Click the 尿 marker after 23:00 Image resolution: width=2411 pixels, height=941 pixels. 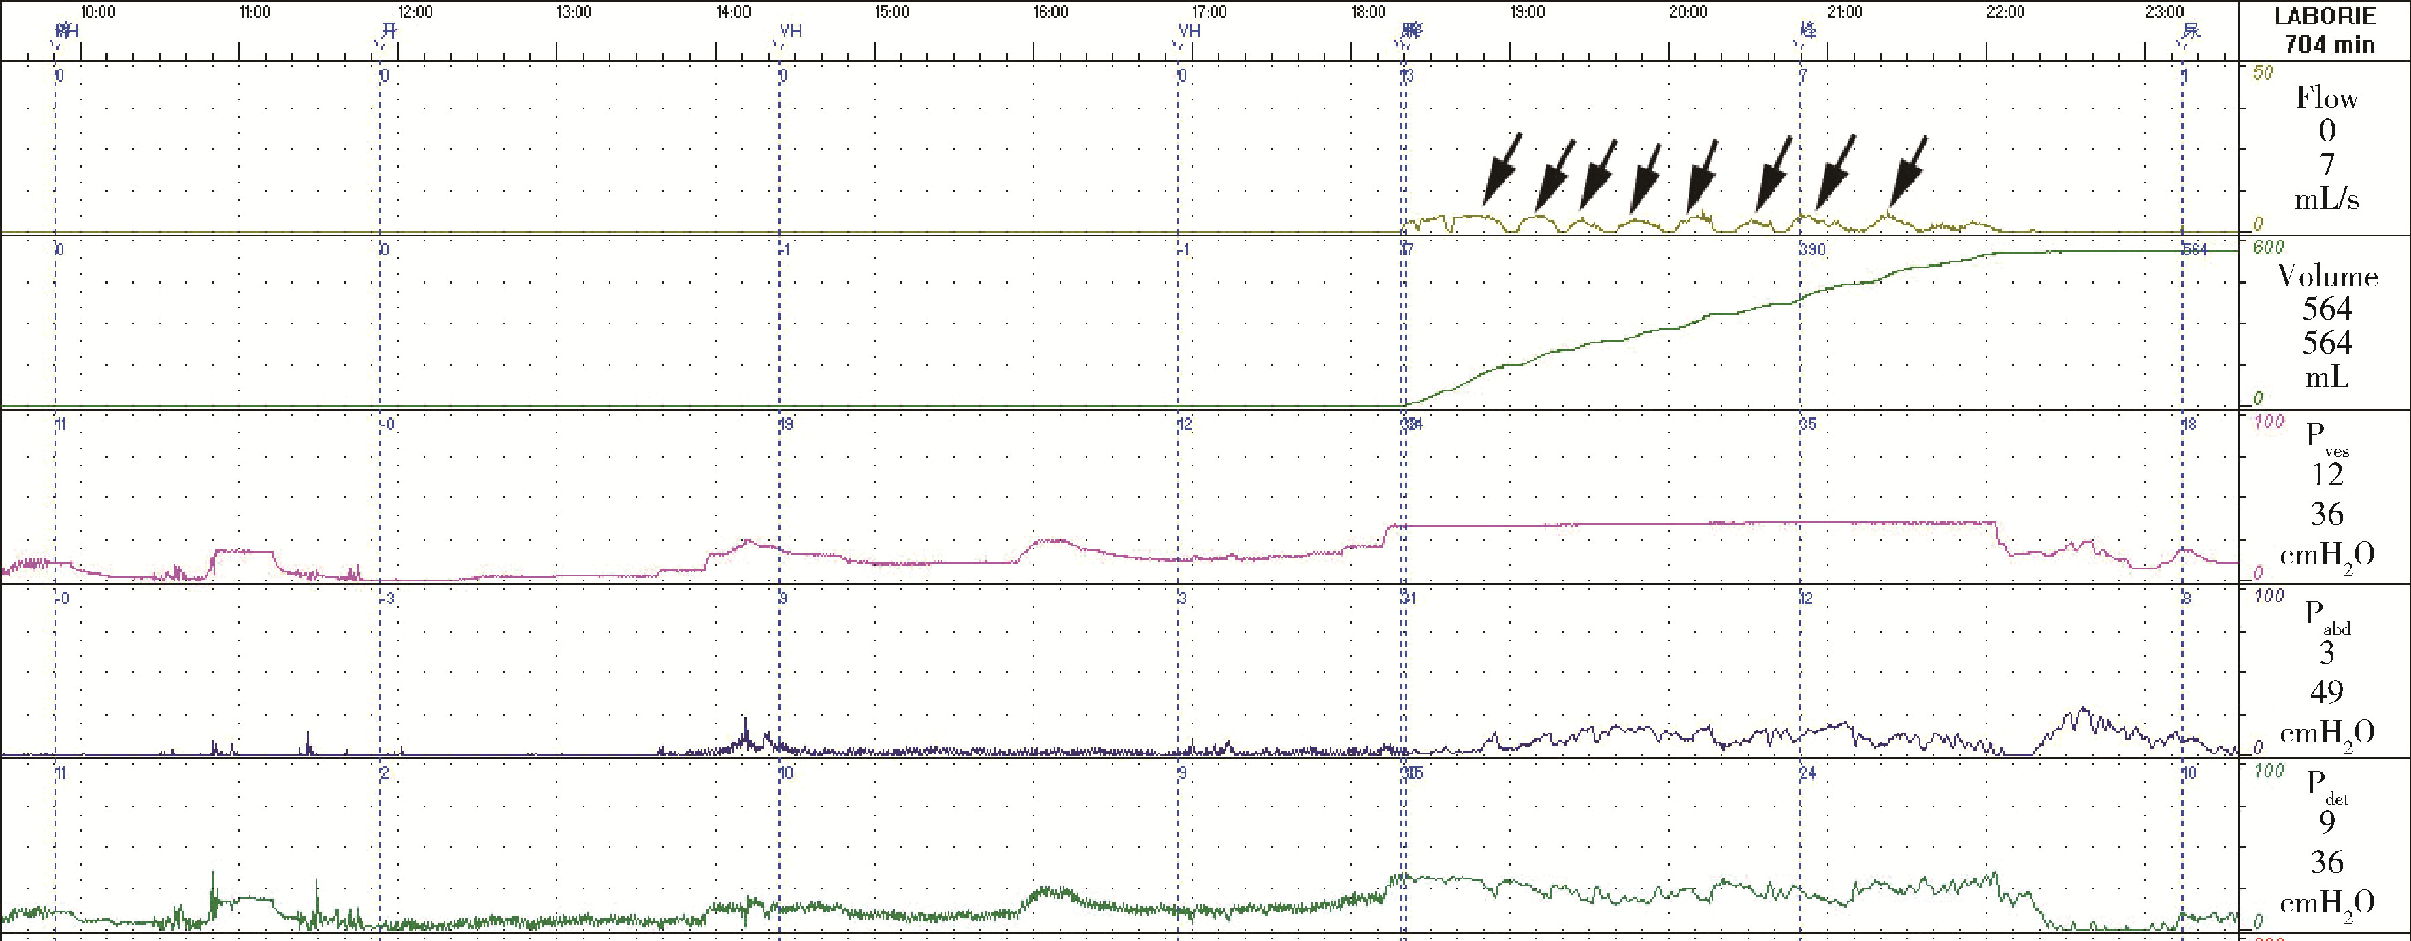click(x=2191, y=31)
